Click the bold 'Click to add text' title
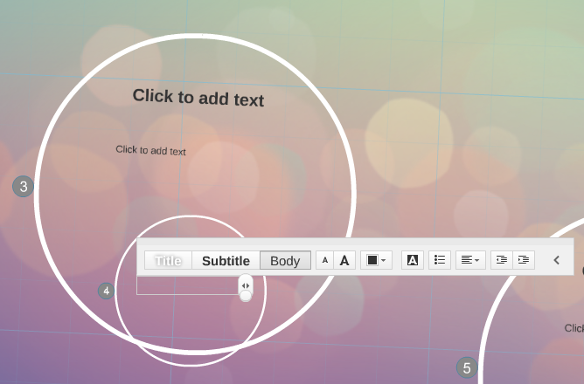Image resolution: width=584 pixels, height=384 pixels. [198, 98]
